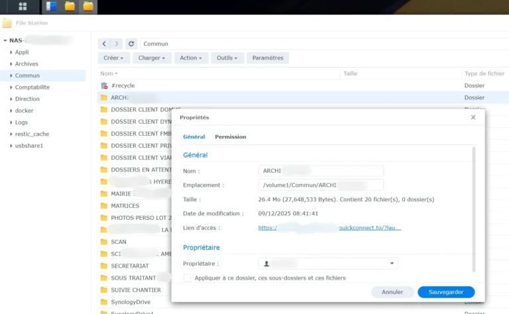
Task: Go back with the left arrow button
Action: click(104, 44)
